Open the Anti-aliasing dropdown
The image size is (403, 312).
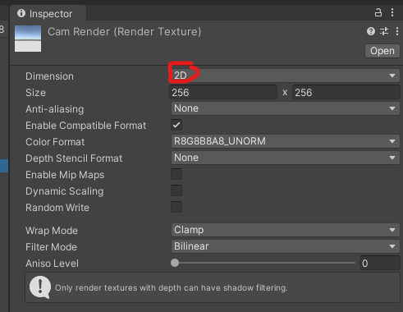(285, 108)
